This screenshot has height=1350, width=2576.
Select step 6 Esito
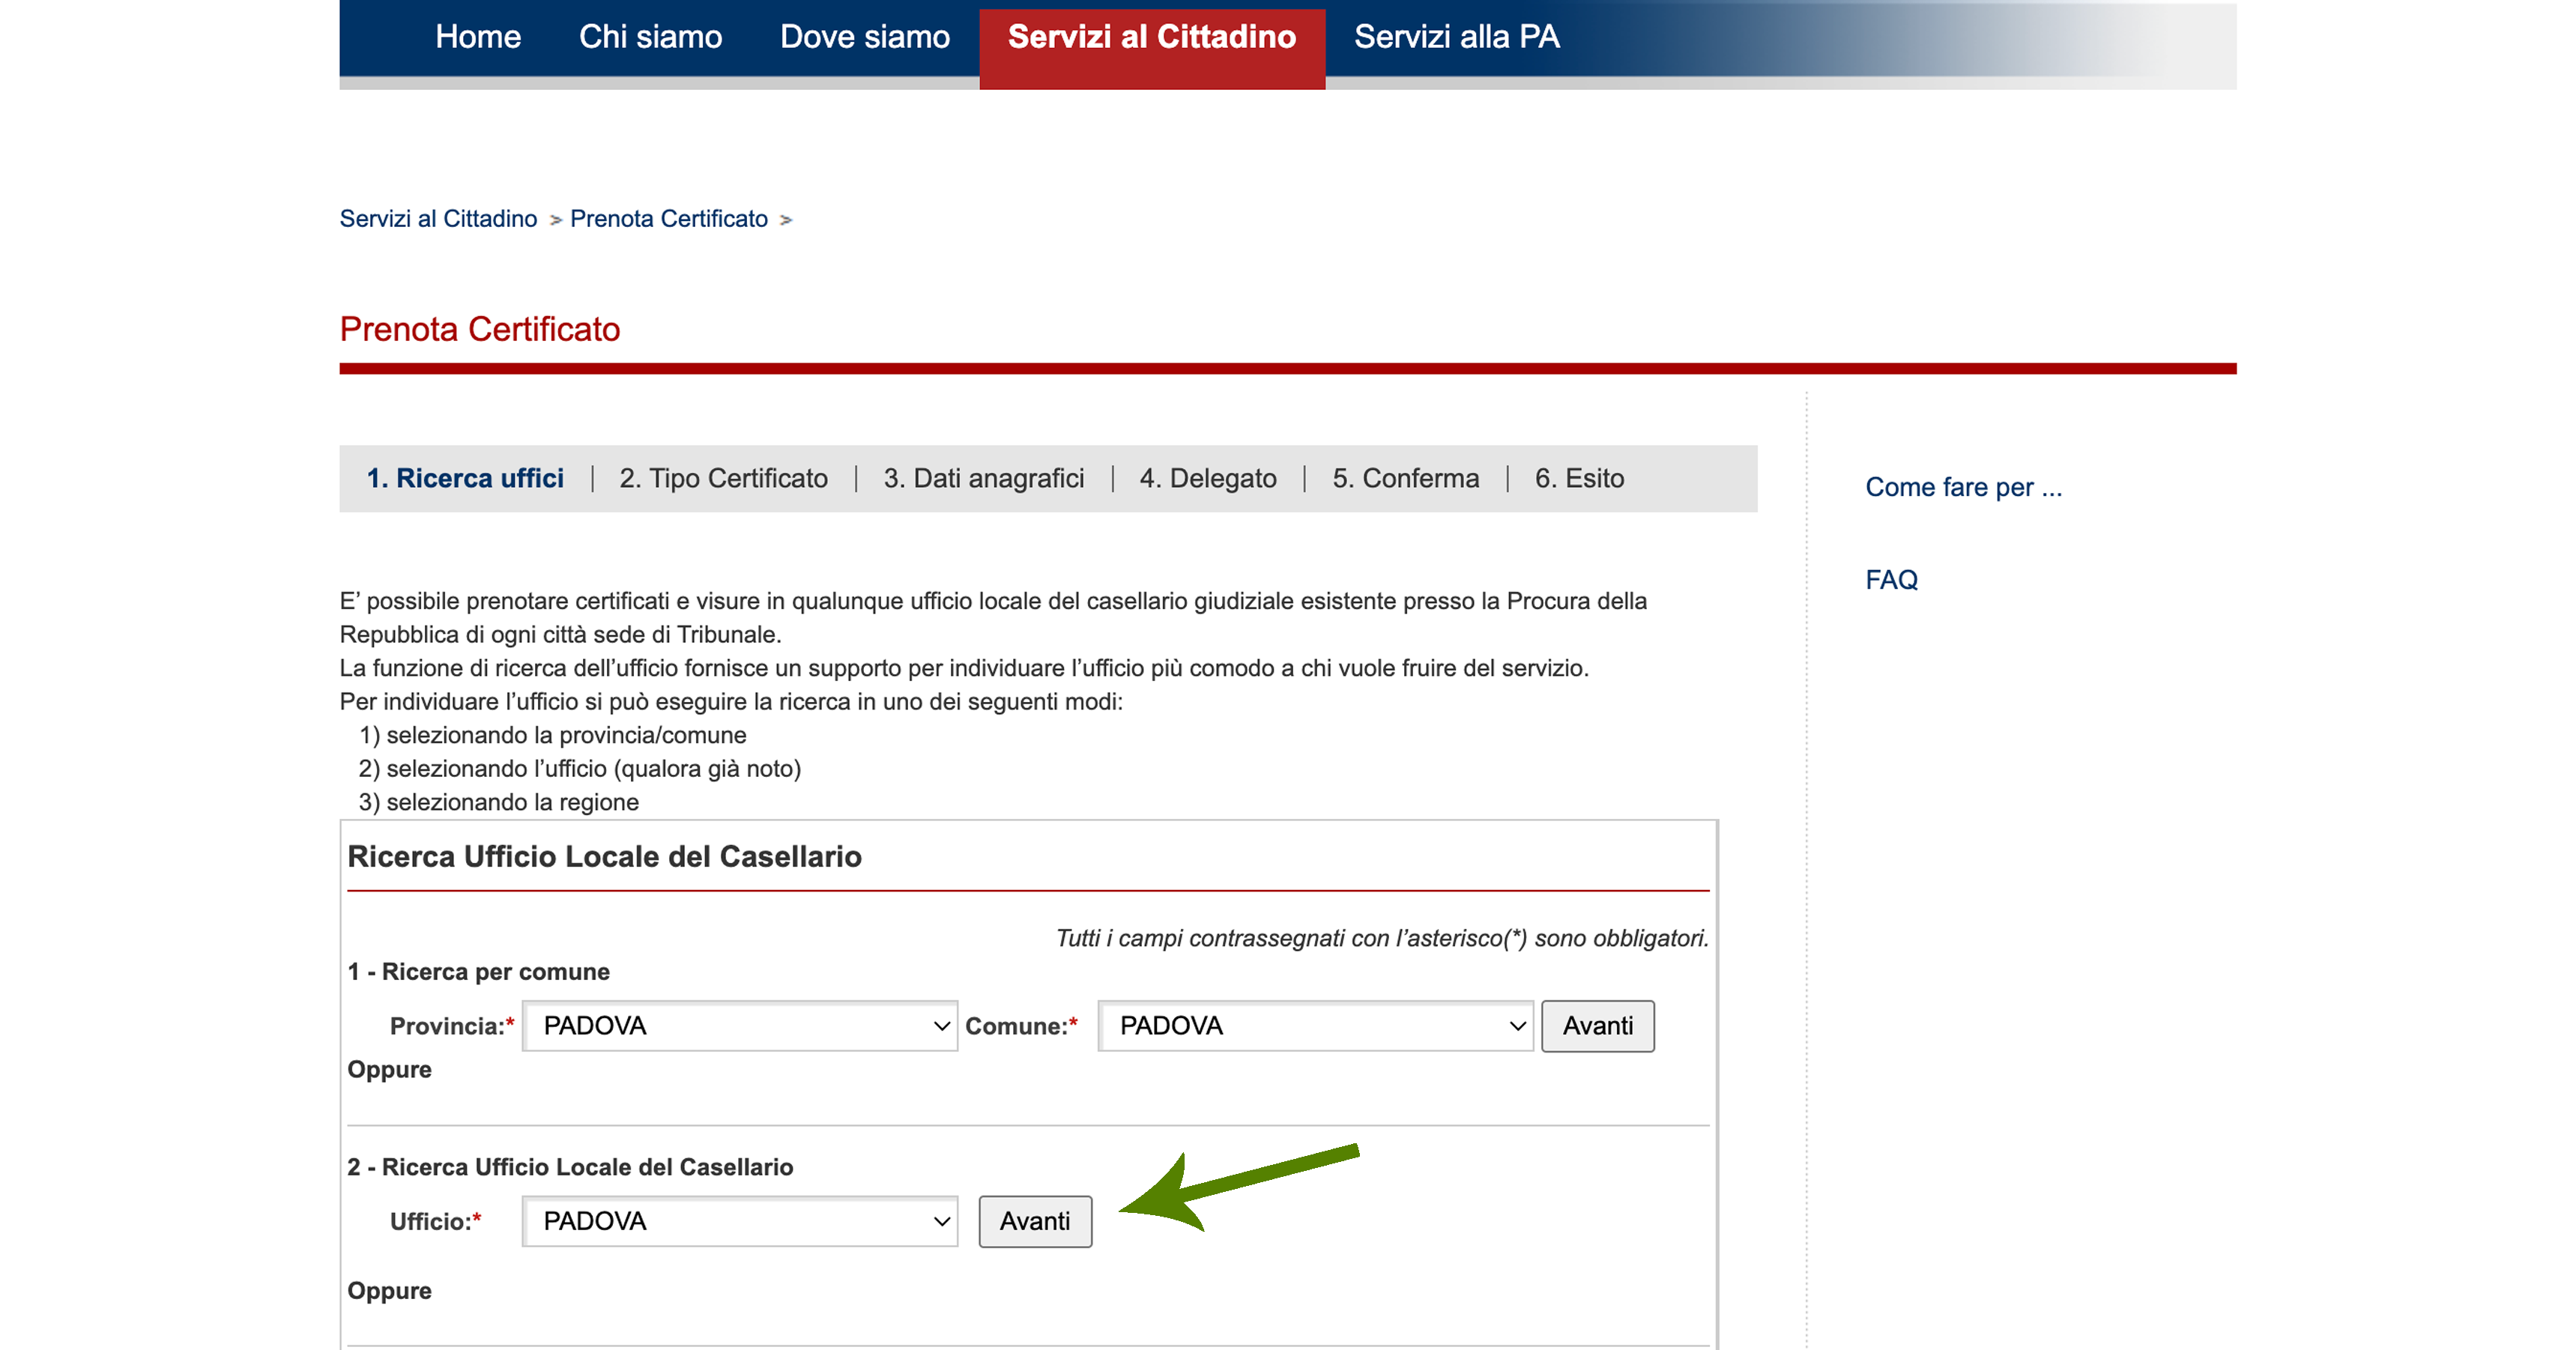pyautogui.click(x=1579, y=478)
